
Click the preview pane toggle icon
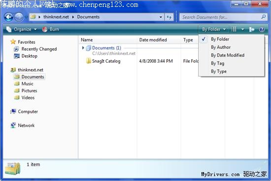coord(252,30)
